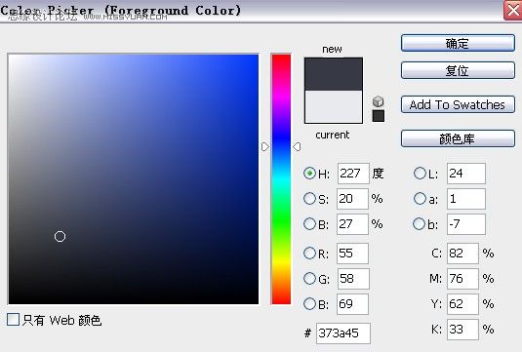Click the L field showing 24

coord(466,174)
